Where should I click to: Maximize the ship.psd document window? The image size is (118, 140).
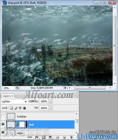click(104, 3)
